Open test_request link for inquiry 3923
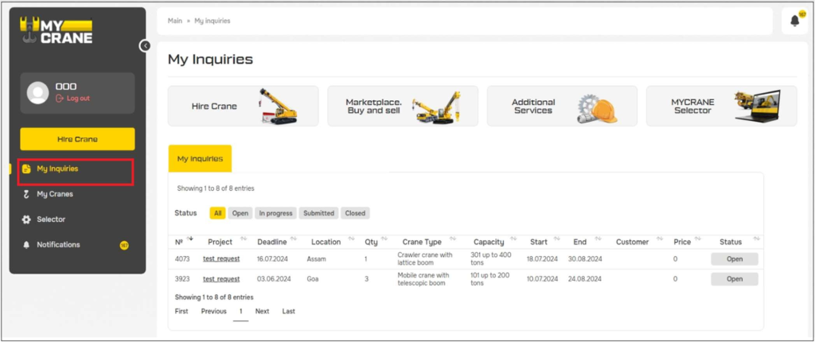The height and width of the screenshot is (342, 815). [221, 279]
